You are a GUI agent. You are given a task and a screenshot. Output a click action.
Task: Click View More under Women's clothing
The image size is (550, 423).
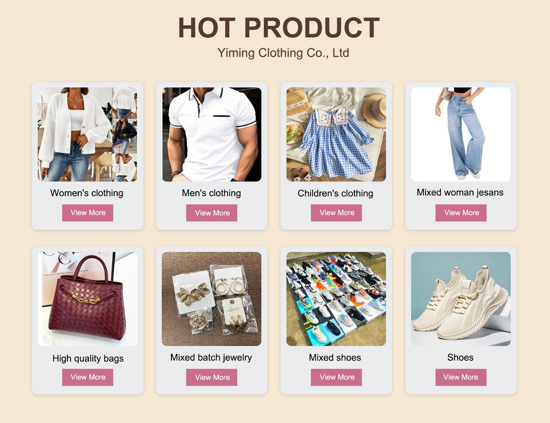coord(88,213)
